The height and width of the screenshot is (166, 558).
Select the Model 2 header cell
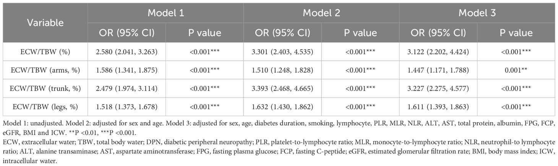tap(321, 13)
